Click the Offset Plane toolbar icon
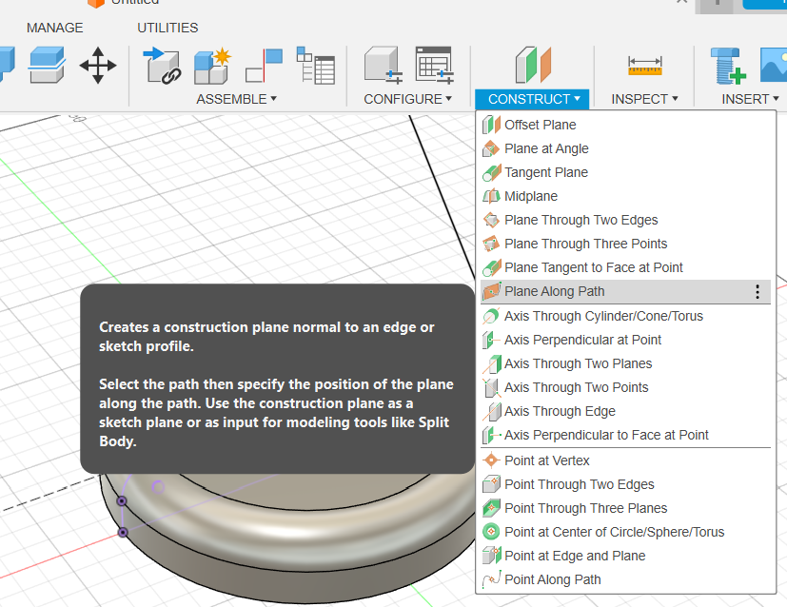The image size is (787, 607). [533, 65]
